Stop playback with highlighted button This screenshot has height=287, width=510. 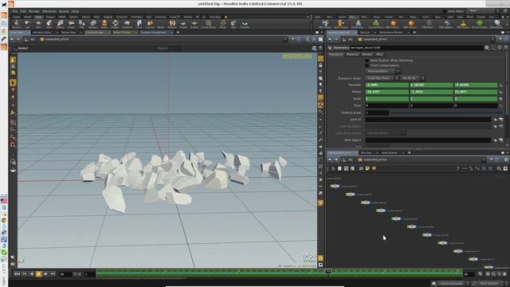38,274
